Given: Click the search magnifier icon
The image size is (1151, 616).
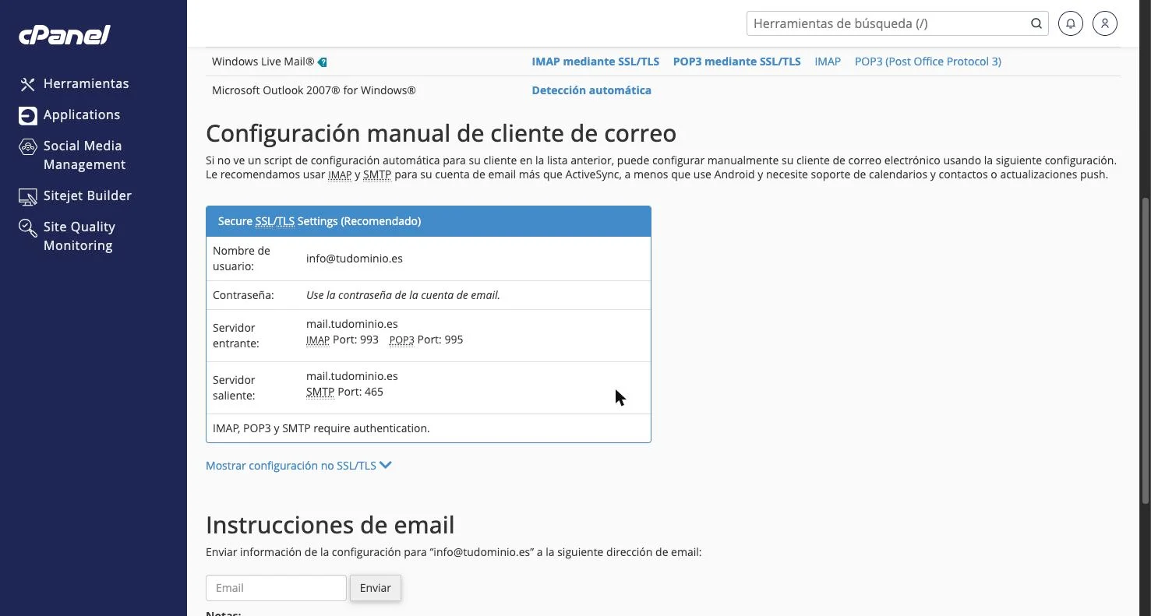Looking at the screenshot, I should point(1036,23).
